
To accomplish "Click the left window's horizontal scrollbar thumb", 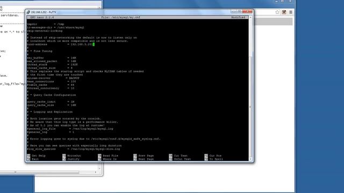I will pos(39,172).
